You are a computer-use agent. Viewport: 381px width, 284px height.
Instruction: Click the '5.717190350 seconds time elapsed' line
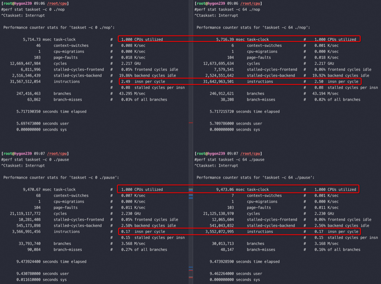coord(51,112)
